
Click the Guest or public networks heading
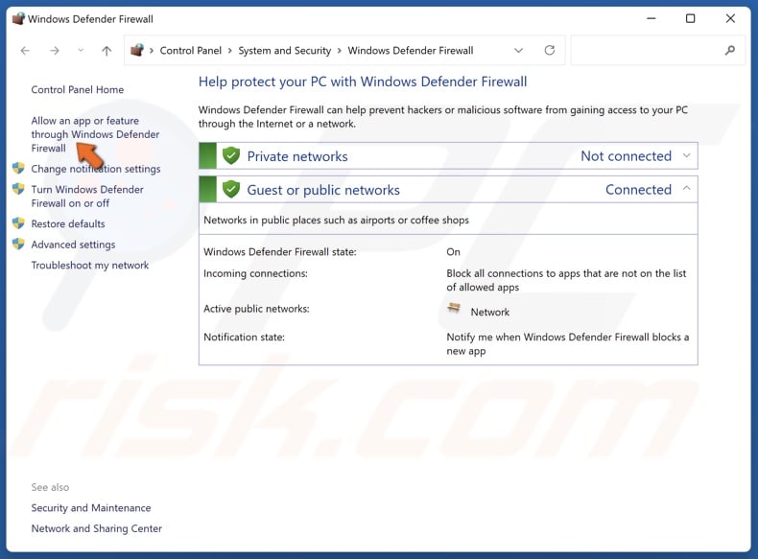tap(323, 190)
